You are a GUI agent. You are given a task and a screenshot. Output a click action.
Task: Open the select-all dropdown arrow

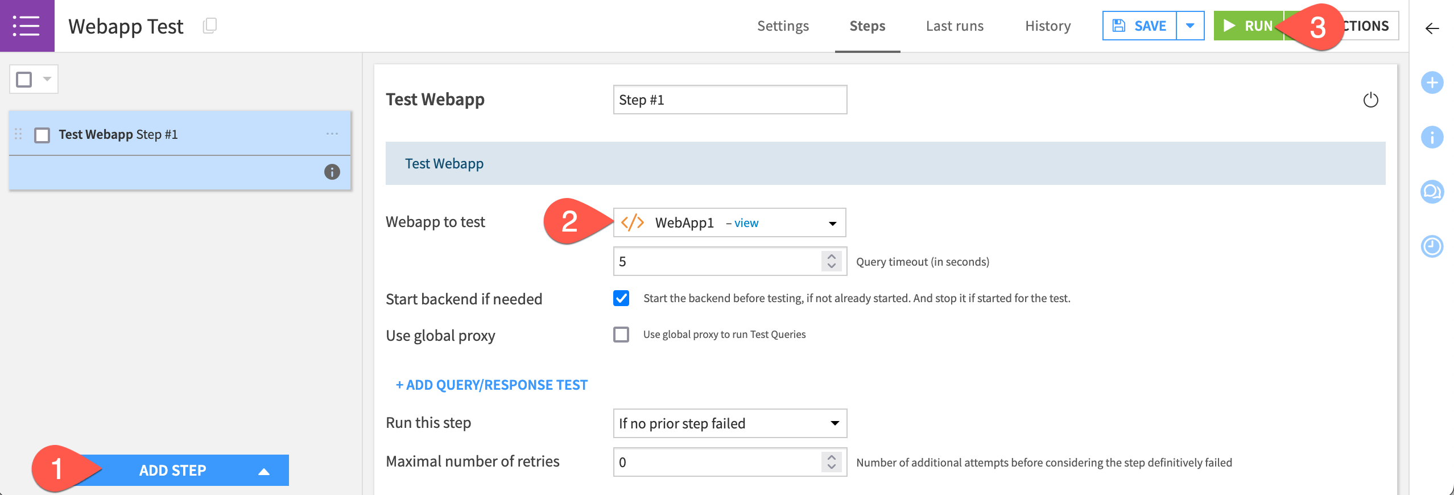[x=47, y=79]
